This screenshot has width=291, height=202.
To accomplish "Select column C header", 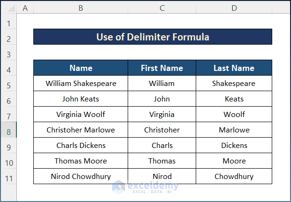I will click(162, 8).
